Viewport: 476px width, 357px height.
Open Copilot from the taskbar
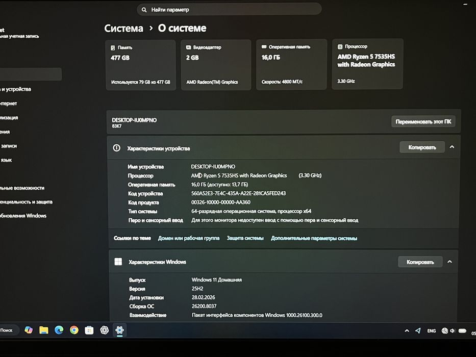coord(29,330)
